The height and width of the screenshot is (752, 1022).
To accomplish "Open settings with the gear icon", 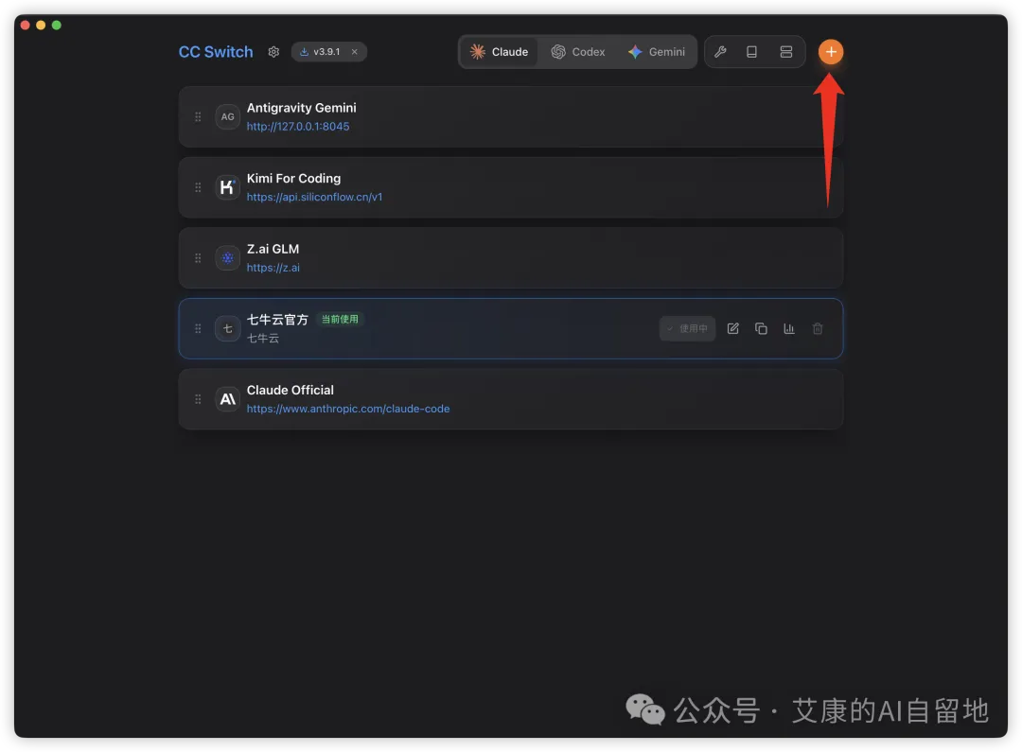I will [x=273, y=51].
